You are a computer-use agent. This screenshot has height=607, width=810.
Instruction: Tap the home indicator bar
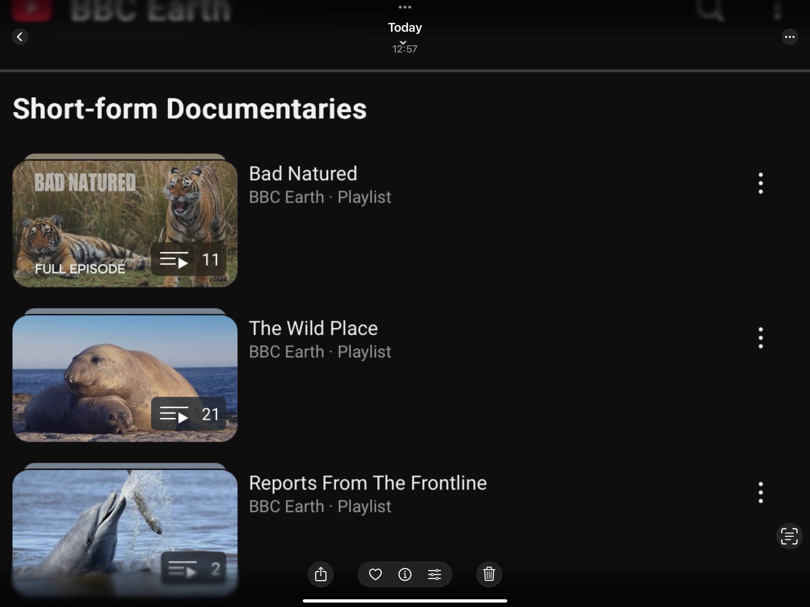[x=405, y=601]
